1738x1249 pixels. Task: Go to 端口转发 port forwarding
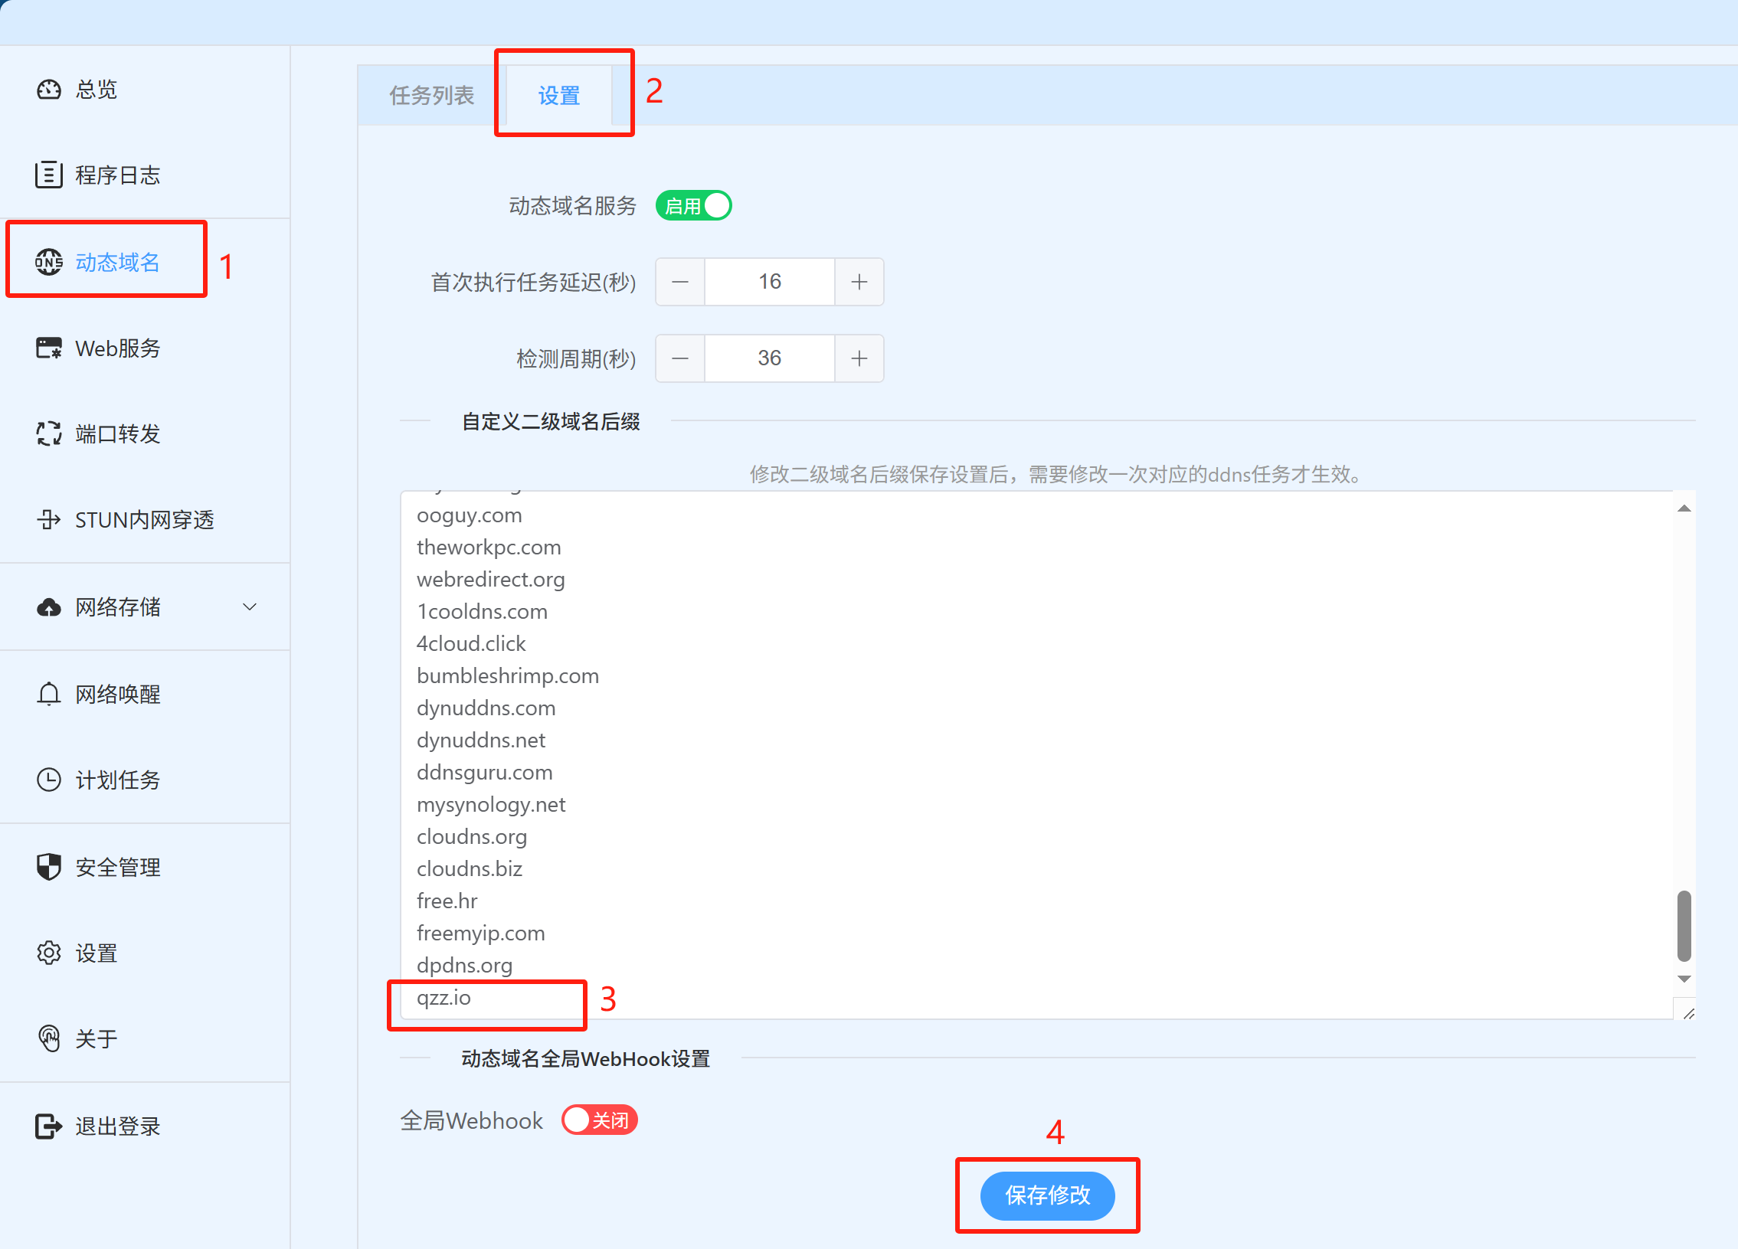[x=117, y=433]
